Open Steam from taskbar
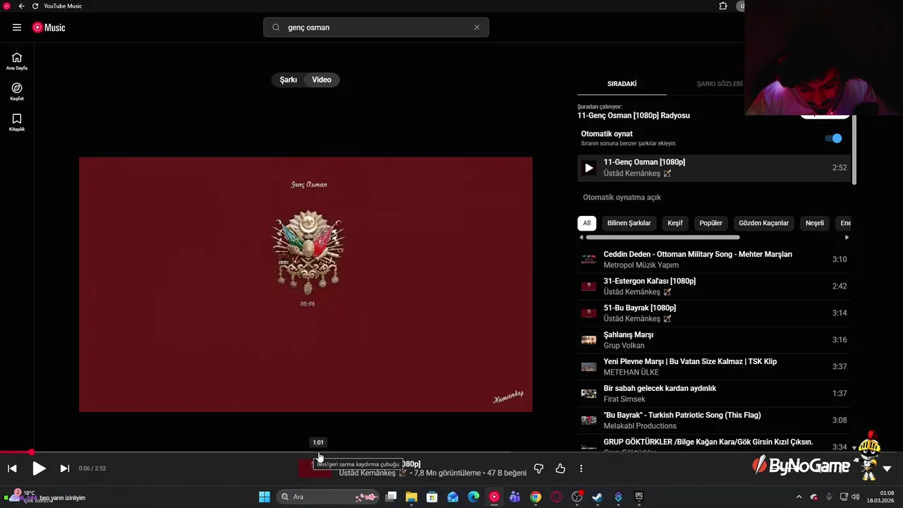This screenshot has height=508, width=903. pos(598,497)
